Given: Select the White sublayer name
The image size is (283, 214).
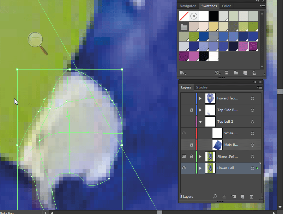Looking at the screenshot, I should click(x=231, y=133).
